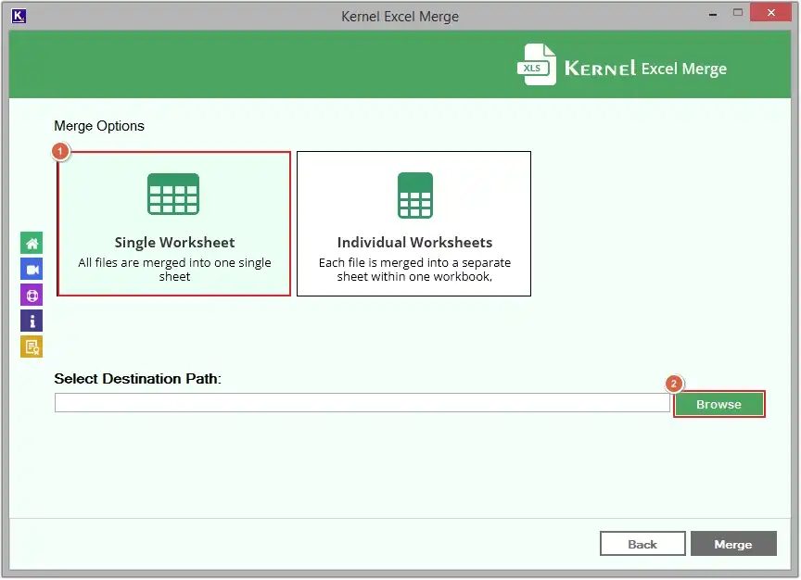
Task: Click inside the destination path field
Action: tap(360, 402)
